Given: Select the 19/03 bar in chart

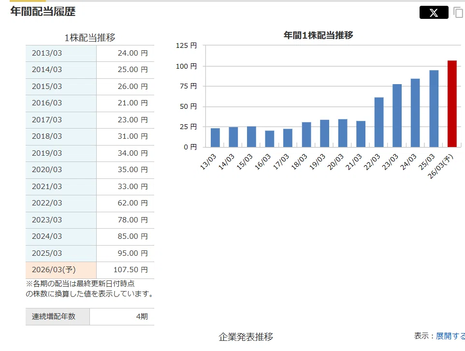Looking at the screenshot, I should [325, 133].
